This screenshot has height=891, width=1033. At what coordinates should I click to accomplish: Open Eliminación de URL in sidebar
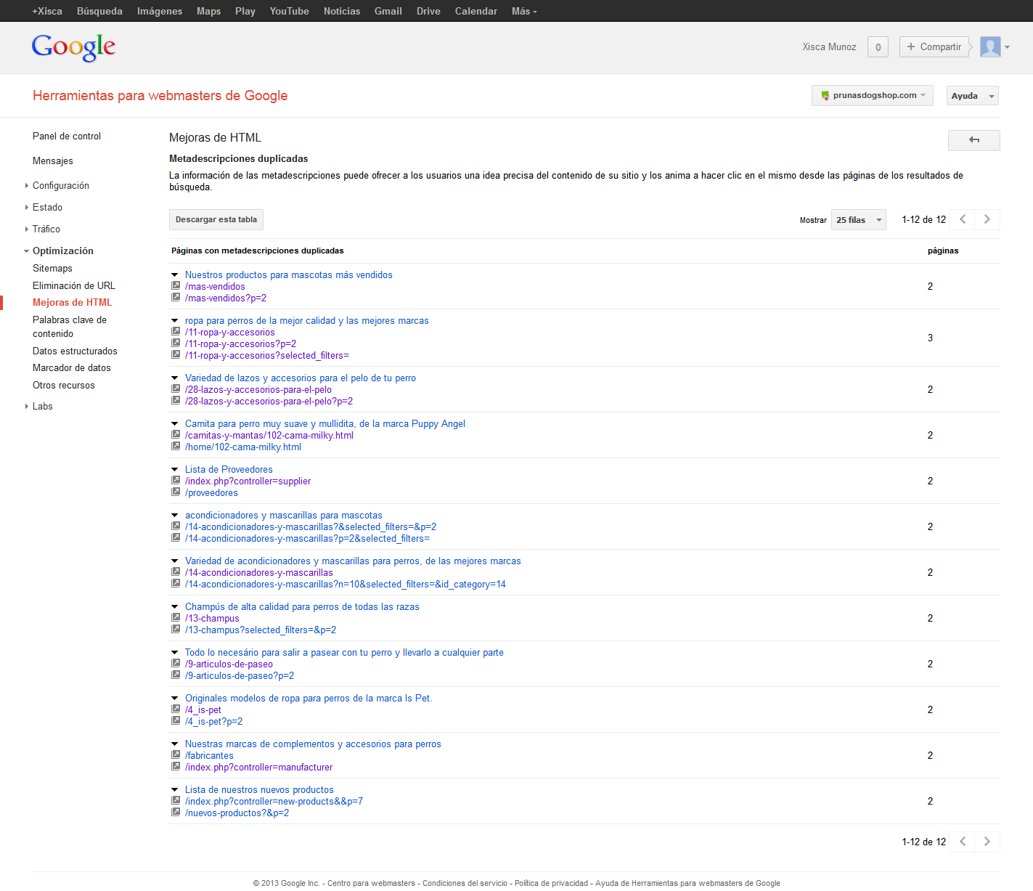pos(74,286)
